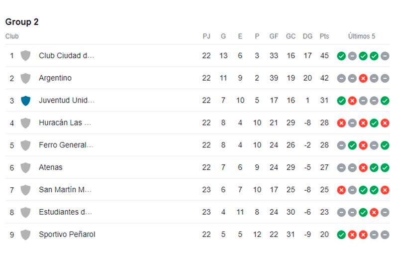Image resolution: width=398 pixels, height=264 pixels.
Task: Click the DG column header
Action: pyautogui.click(x=307, y=36)
